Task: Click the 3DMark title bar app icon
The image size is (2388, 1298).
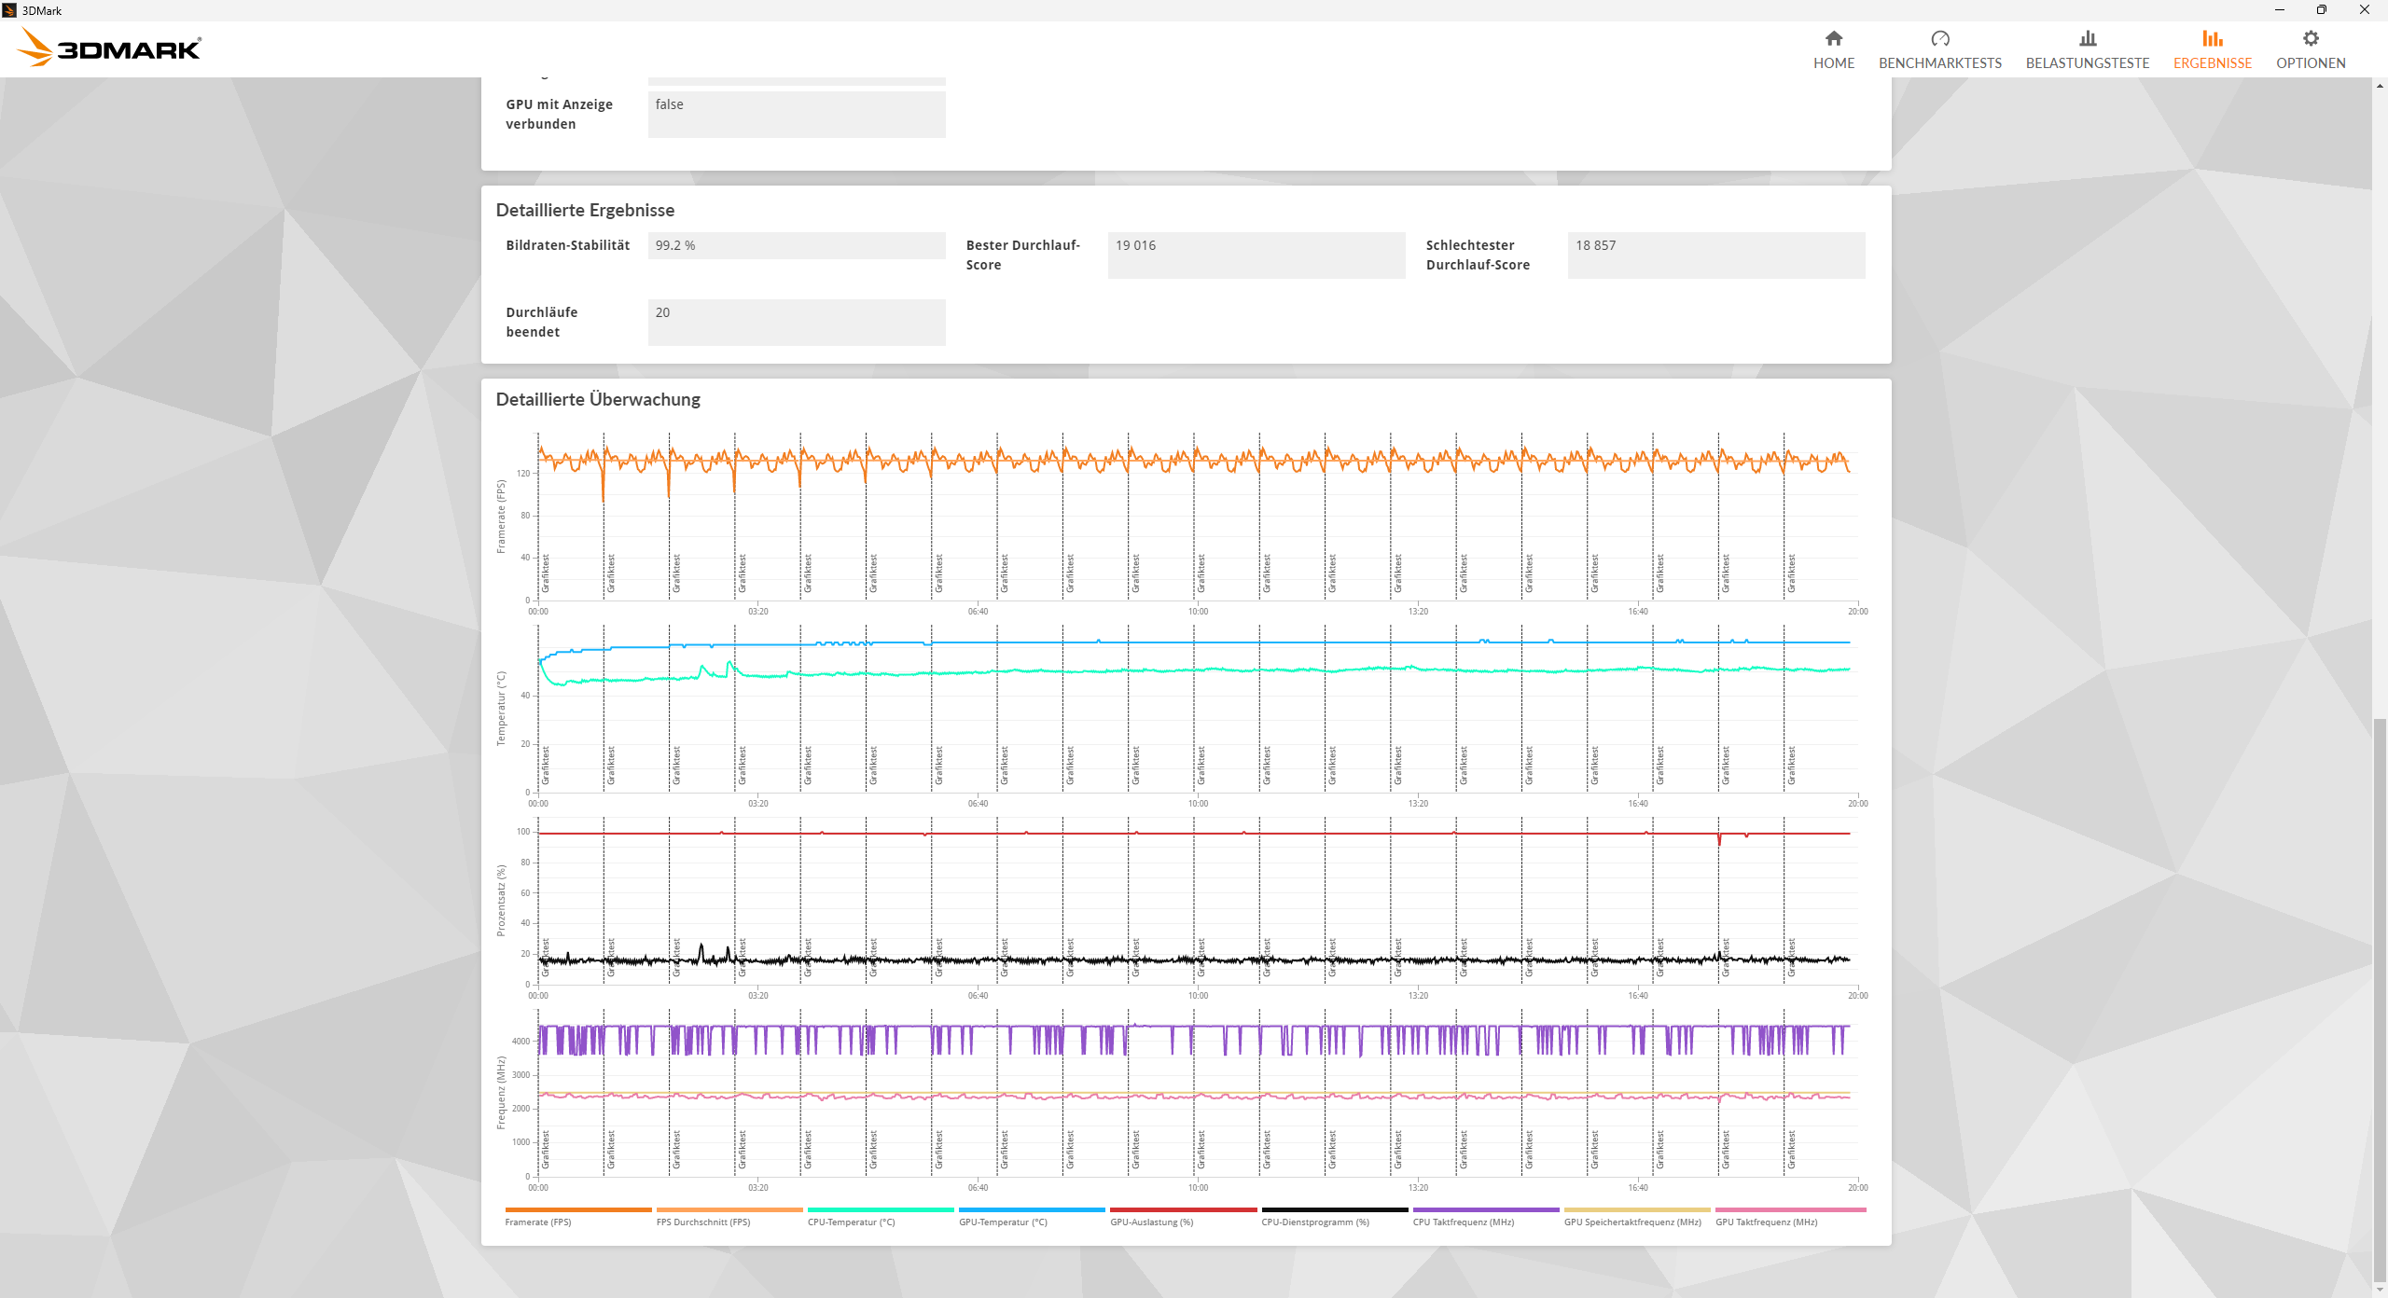Action: point(9,10)
